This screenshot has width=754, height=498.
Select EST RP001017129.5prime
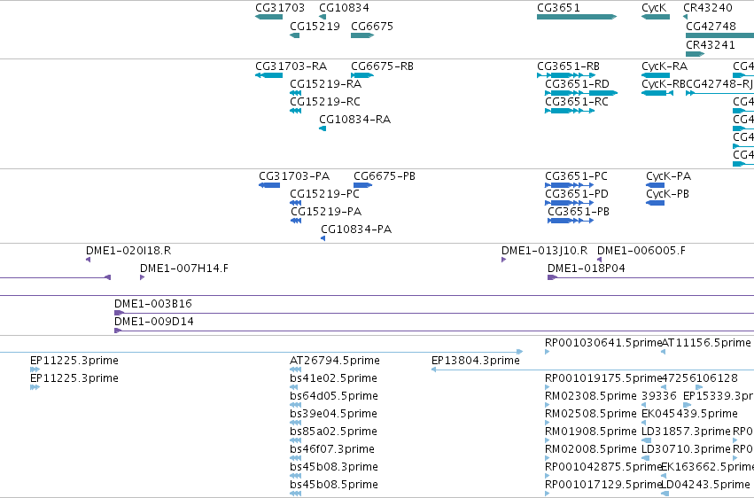coord(603,485)
